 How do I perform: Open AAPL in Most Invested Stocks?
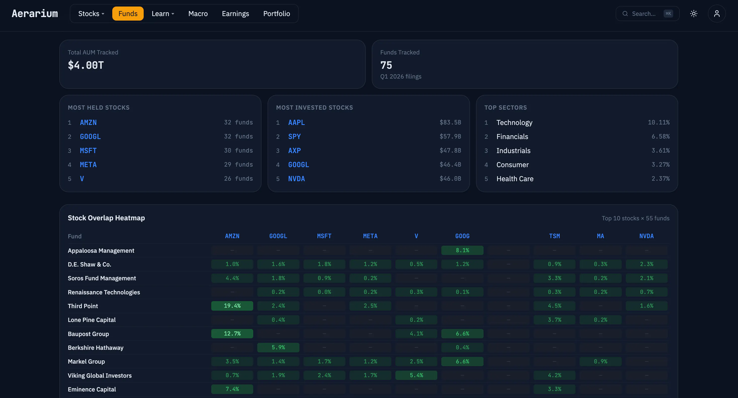click(x=296, y=122)
